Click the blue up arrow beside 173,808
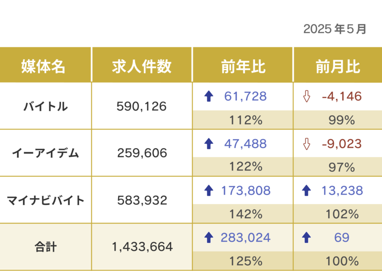The image size is (382, 271). click(209, 191)
